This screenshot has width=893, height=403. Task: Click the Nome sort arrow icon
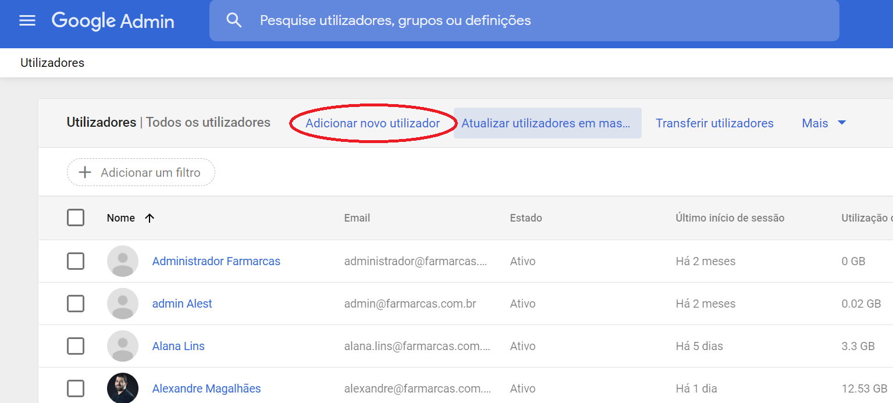pos(150,218)
